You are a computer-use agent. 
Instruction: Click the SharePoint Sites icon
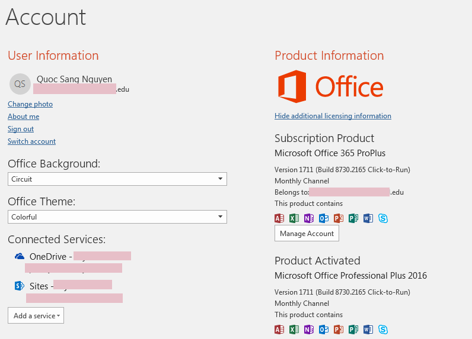(20, 286)
